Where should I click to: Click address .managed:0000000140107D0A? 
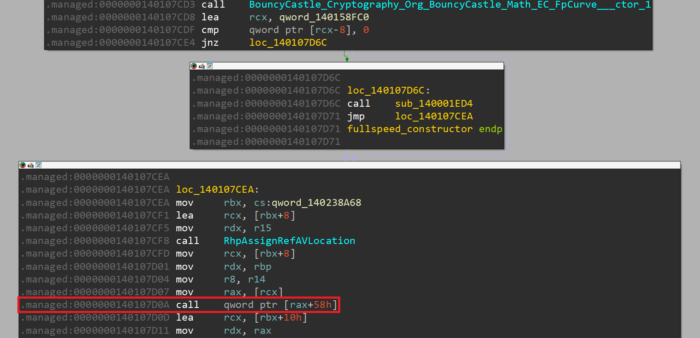click(95, 305)
